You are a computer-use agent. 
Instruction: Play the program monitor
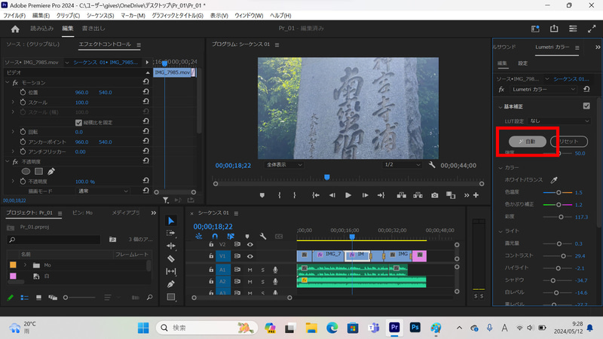(348, 195)
